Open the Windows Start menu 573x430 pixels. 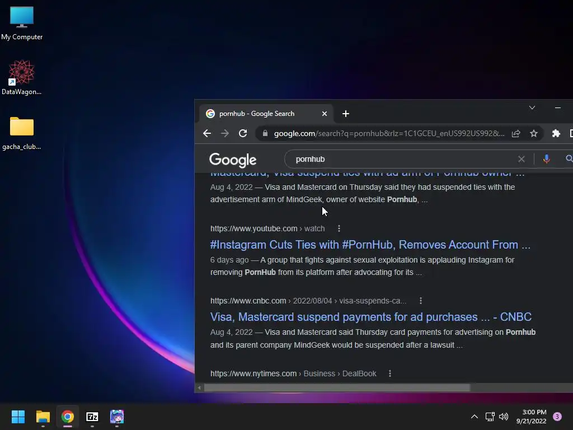[18, 417]
